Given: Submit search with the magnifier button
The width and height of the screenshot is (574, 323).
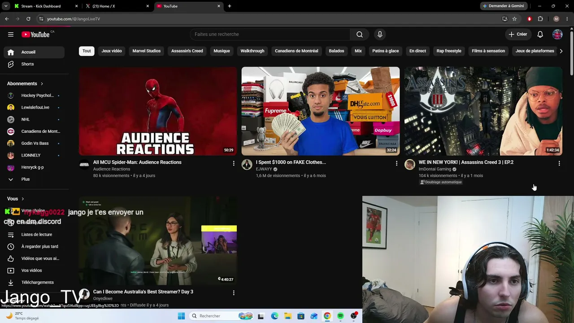Looking at the screenshot, I should click(360, 35).
